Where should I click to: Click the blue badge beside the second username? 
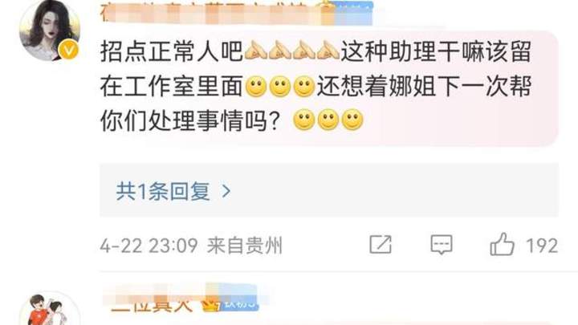[239, 303]
